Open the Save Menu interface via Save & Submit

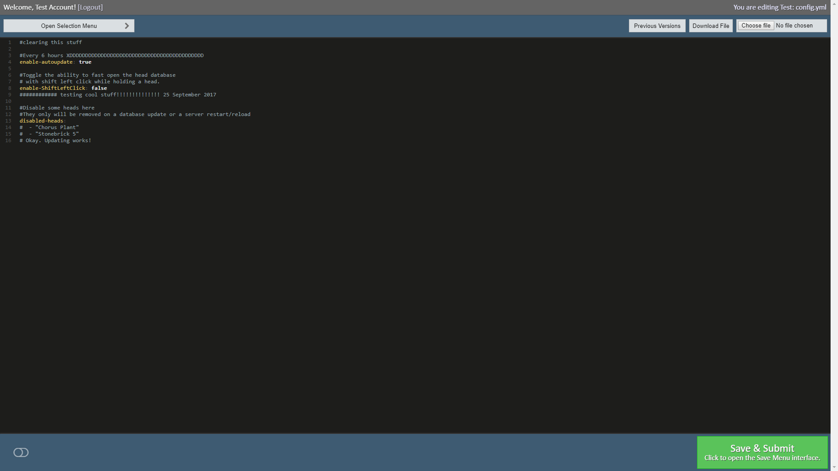point(762,452)
